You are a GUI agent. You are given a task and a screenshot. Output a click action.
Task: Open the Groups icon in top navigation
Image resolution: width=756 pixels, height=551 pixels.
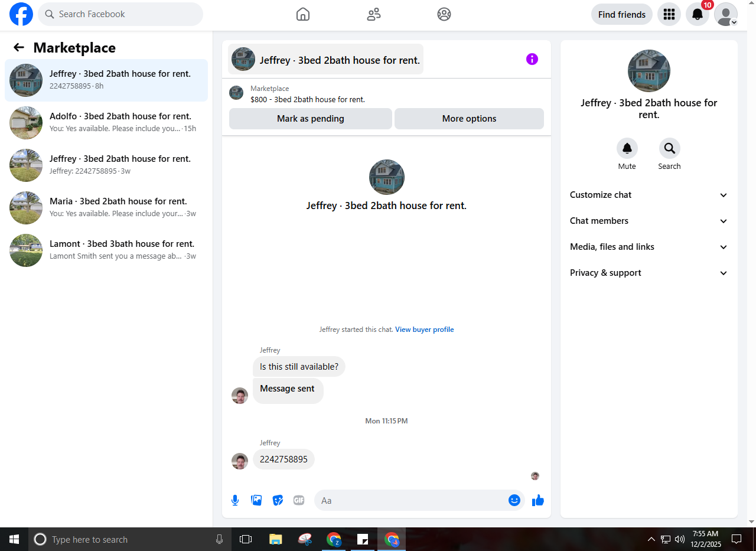(444, 14)
